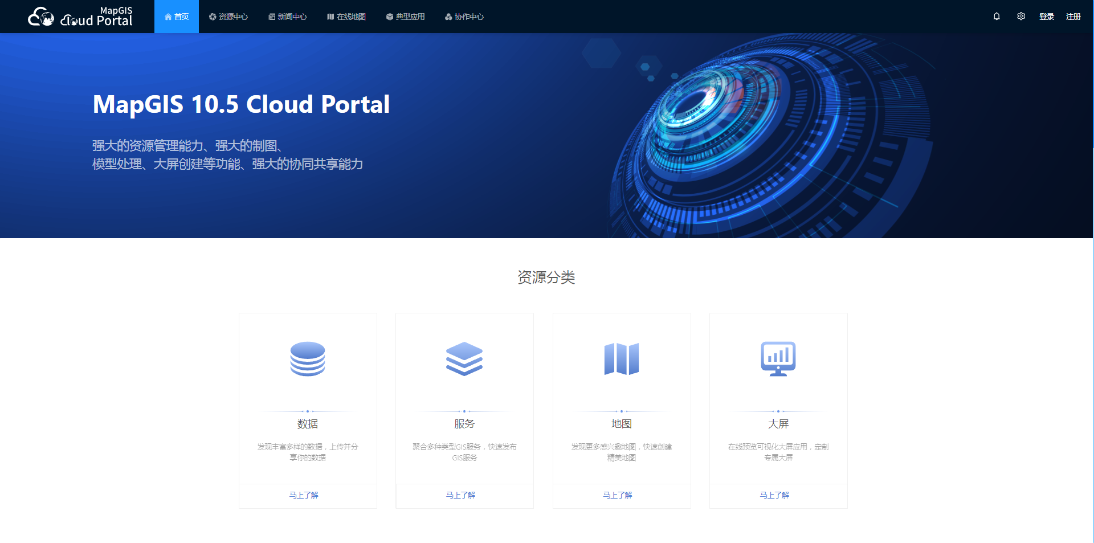Click the map icon beside 在线地图

point(330,17)
